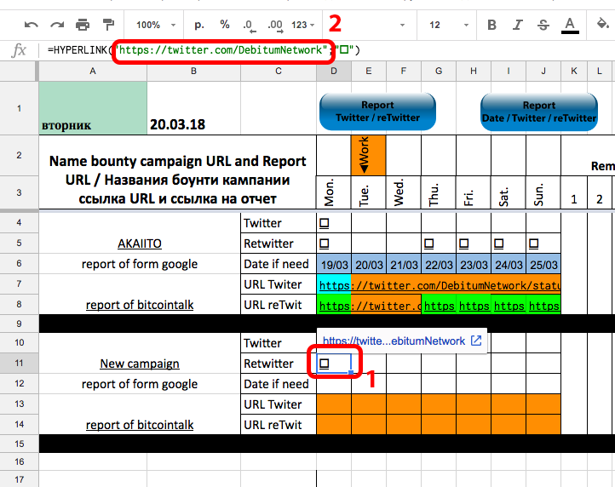Open the text color picker
This screenshot has height=487, width=615.
click(x=570, y=26)
